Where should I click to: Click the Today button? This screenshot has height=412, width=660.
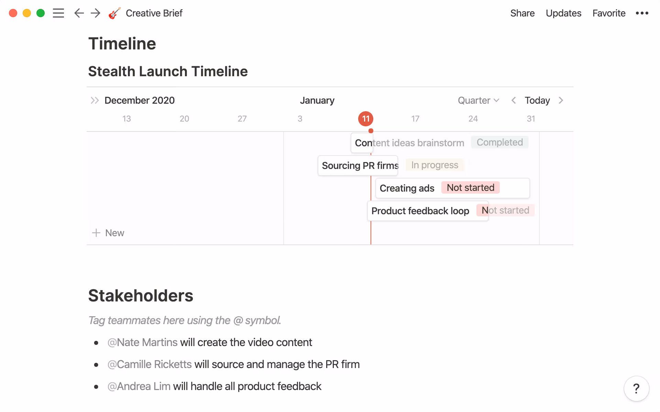[x=537, y=100]
